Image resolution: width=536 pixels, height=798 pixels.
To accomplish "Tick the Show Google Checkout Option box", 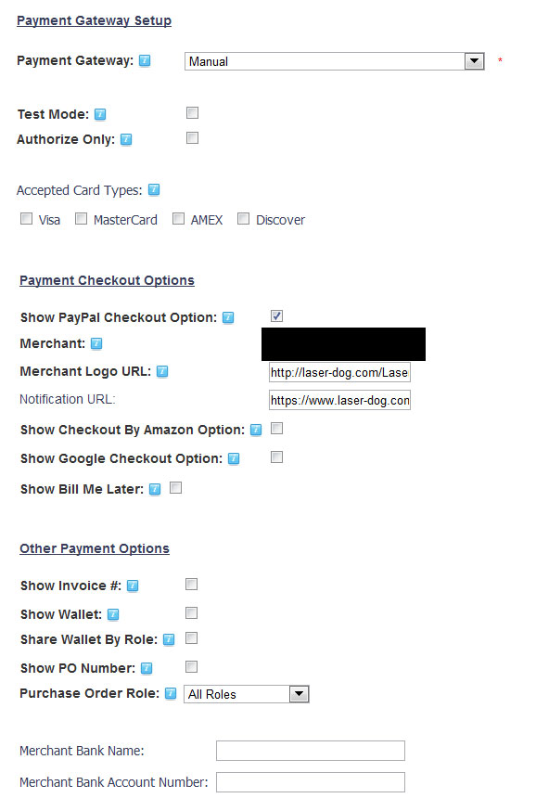I will click(276, 457).
